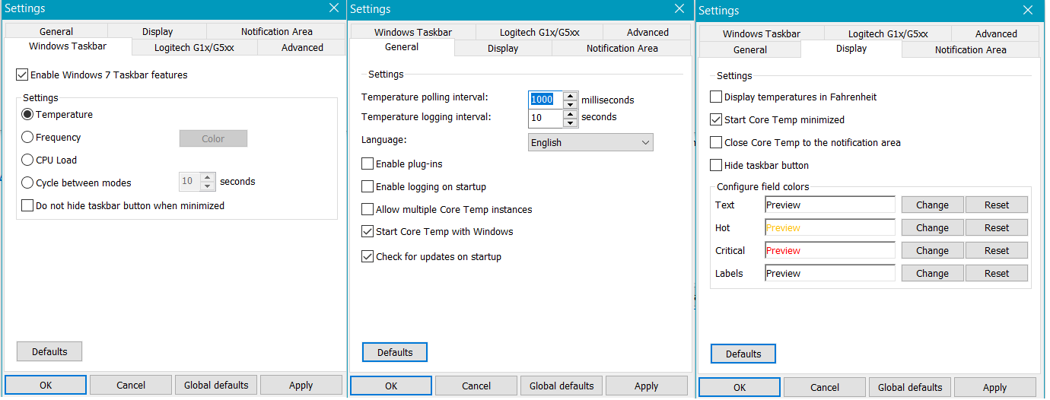Open Logitech G1x/G5xx tab in middle window

539,32
